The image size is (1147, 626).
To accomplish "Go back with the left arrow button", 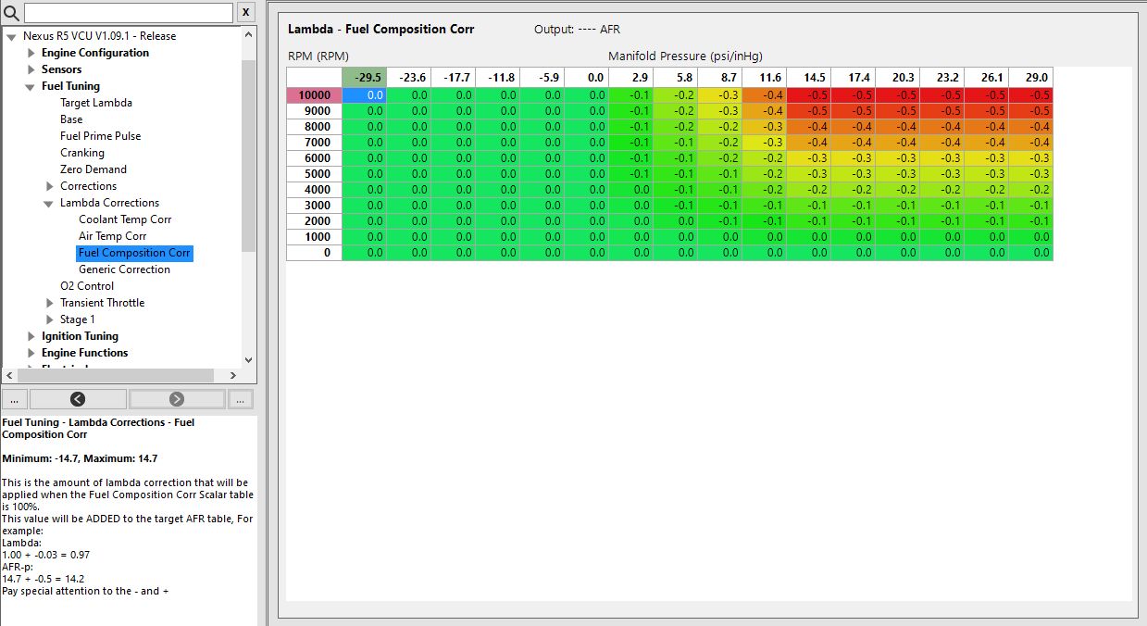I will [x=78, y=399].
